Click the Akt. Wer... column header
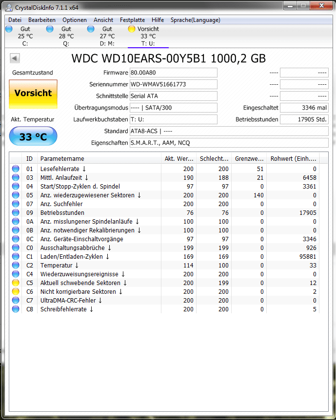Image resolution: width=336 pixels, height=420 pixels. point(178,158)
